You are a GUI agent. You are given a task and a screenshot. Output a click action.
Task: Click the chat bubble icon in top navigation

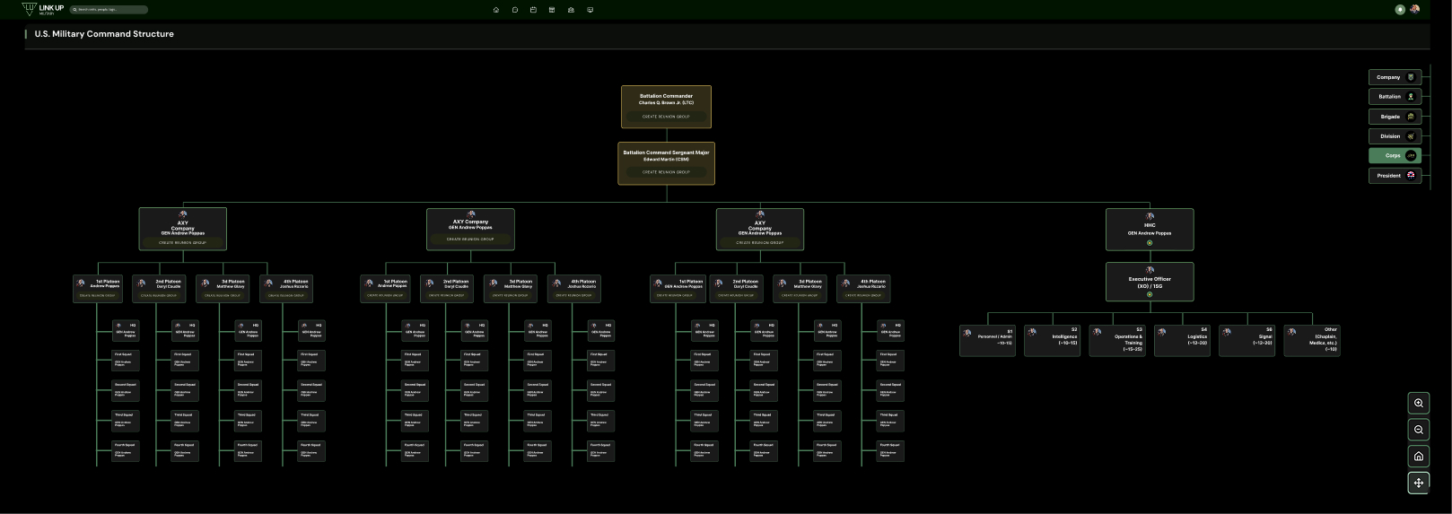point(515,10)
